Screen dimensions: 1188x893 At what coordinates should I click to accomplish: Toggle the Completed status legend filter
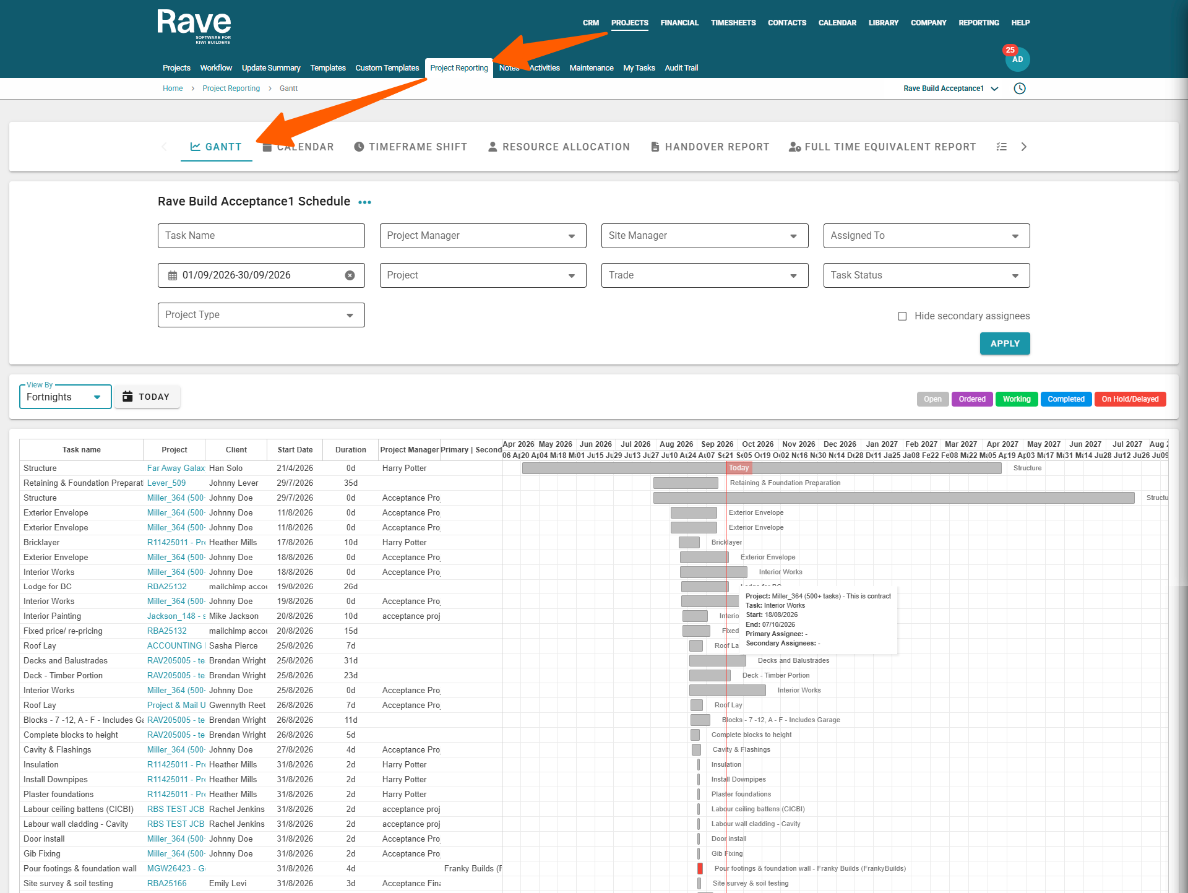1065,399
